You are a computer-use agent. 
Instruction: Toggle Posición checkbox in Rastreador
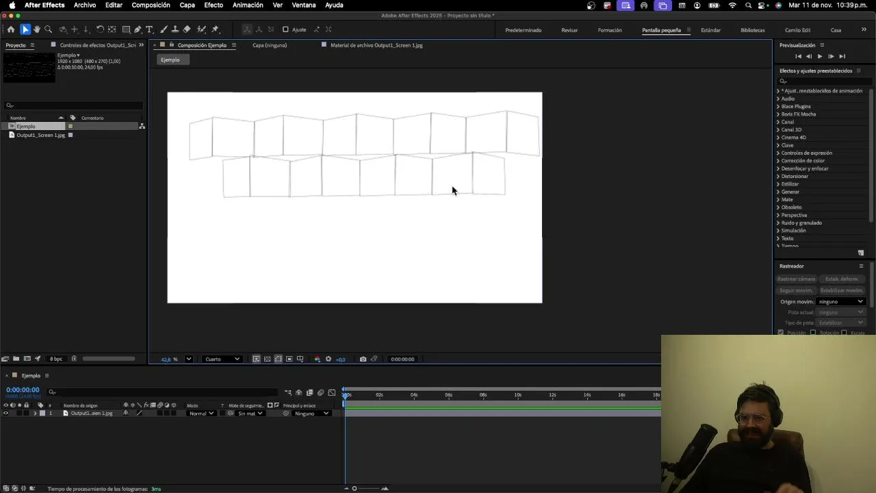781,333
